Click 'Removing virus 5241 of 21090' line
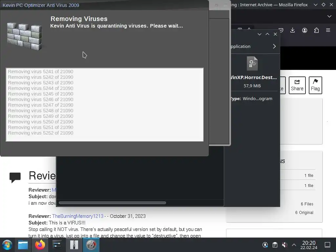Viewport: 336px width, 252px height. (x=41, y=72)
